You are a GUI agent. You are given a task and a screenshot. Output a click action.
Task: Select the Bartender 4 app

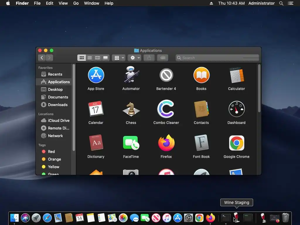(x=166, y=75)
